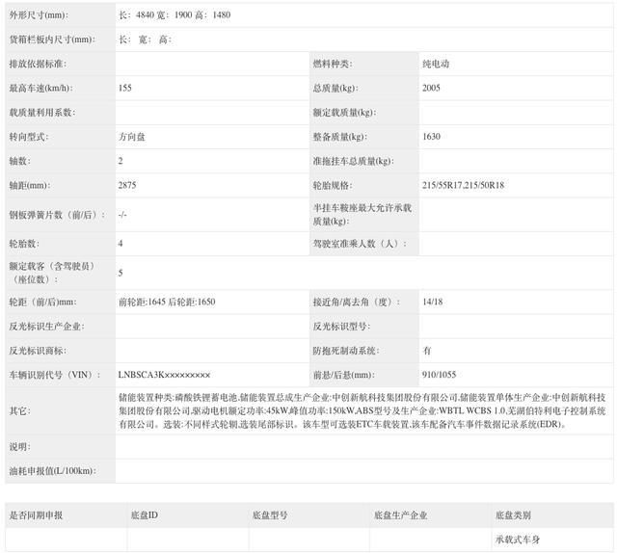Image resolution: width=617 pixels, height=553 pixels.
Task: Select the overhang value 910/1055
Action: click(440, 375)
